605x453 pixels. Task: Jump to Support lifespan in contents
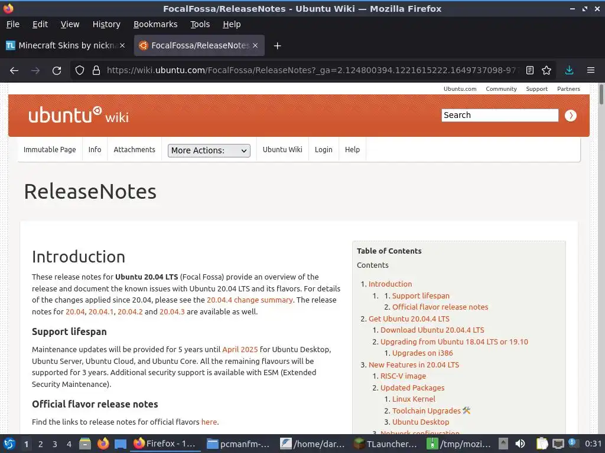pos(421,296)
